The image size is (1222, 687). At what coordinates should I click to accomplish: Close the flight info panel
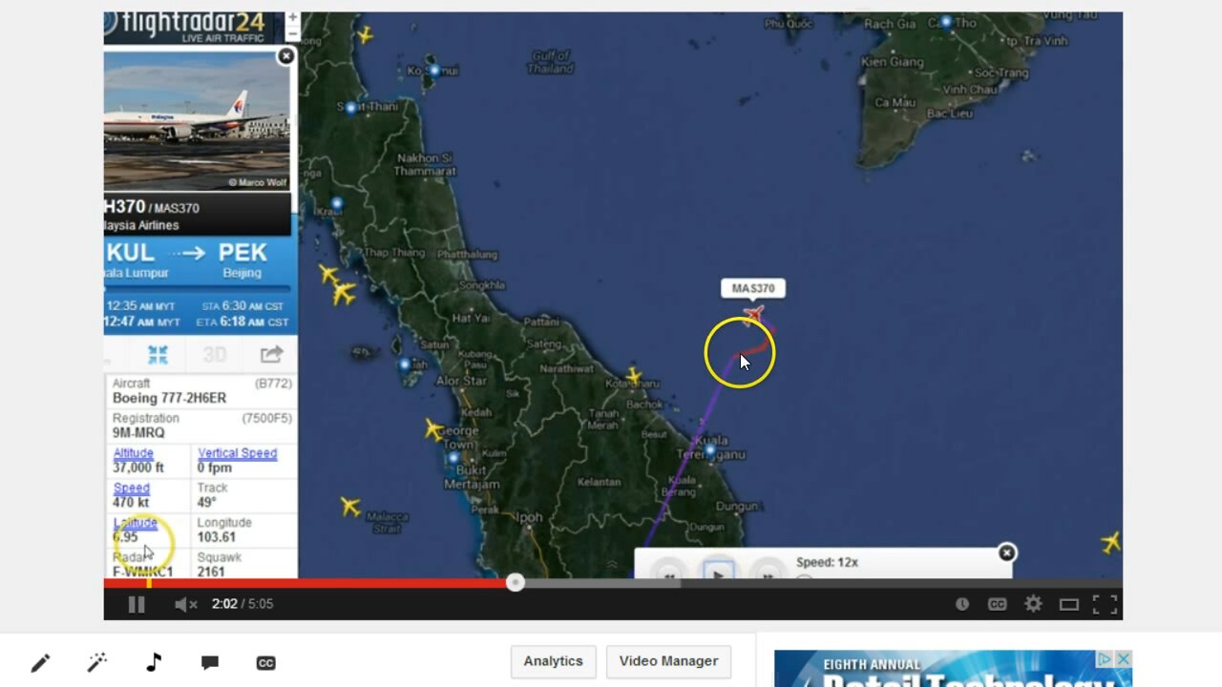[285, 56]
